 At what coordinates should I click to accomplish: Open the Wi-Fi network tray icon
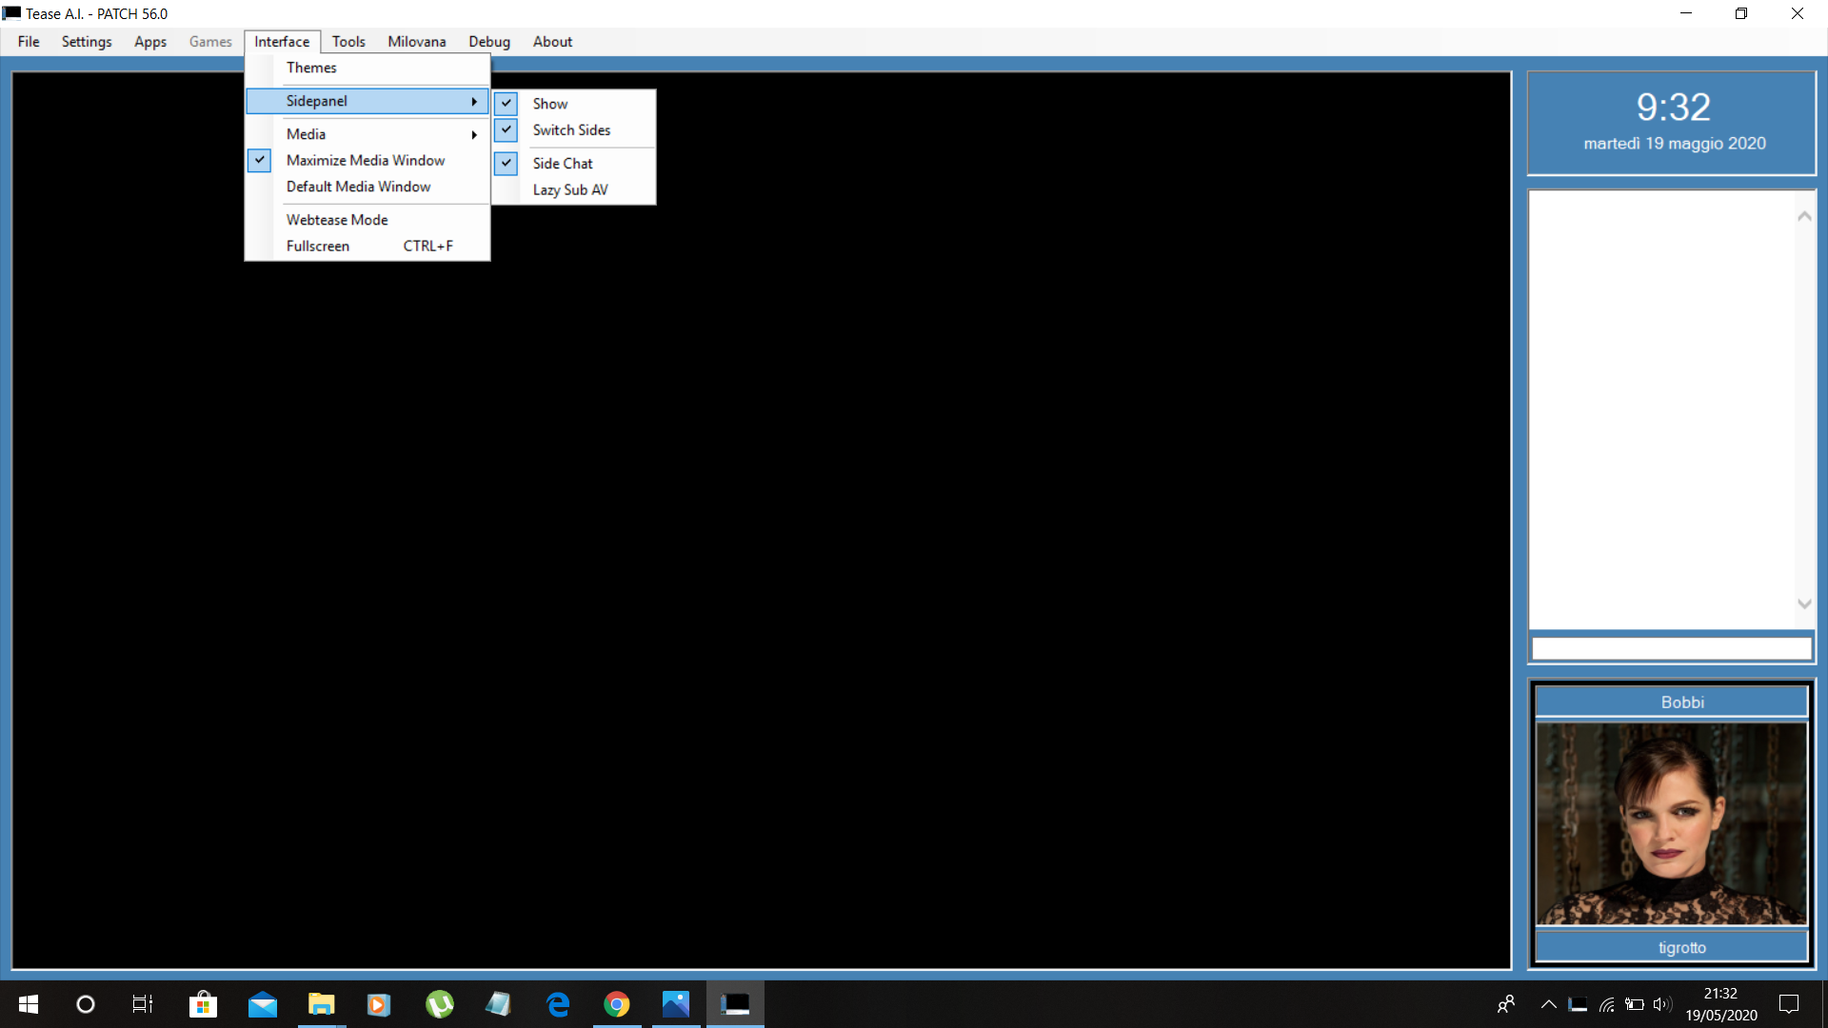point(1606,1004)
